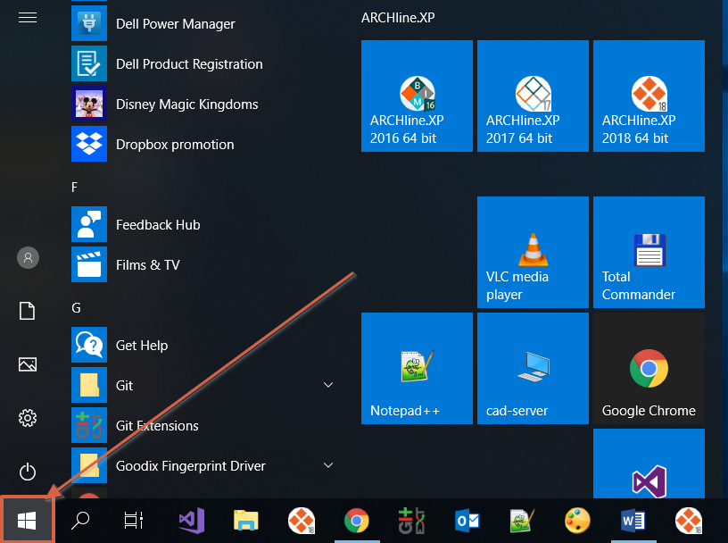The image size is (728, 543).
Task: Launch the VLC media player tile
Action: [533, 252]
